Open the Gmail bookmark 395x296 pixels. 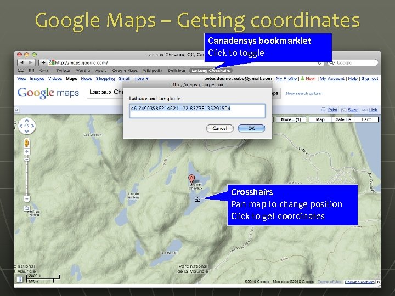pyautogui.click(x=45, y=71)
